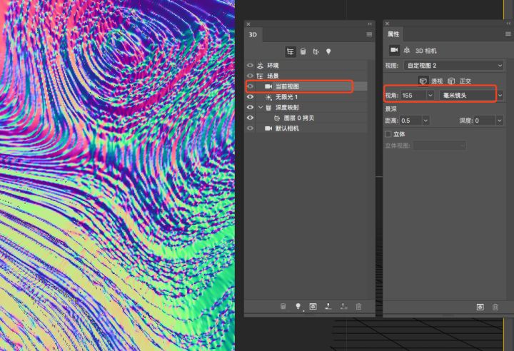Filter the 3D panel by lights

[x=328, y=52]
